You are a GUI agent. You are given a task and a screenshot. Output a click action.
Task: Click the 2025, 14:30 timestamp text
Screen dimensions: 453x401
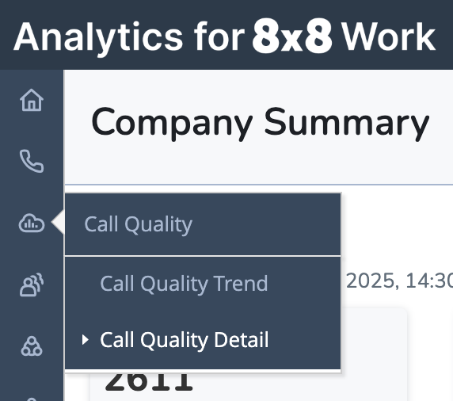click(x=400, y=281)
